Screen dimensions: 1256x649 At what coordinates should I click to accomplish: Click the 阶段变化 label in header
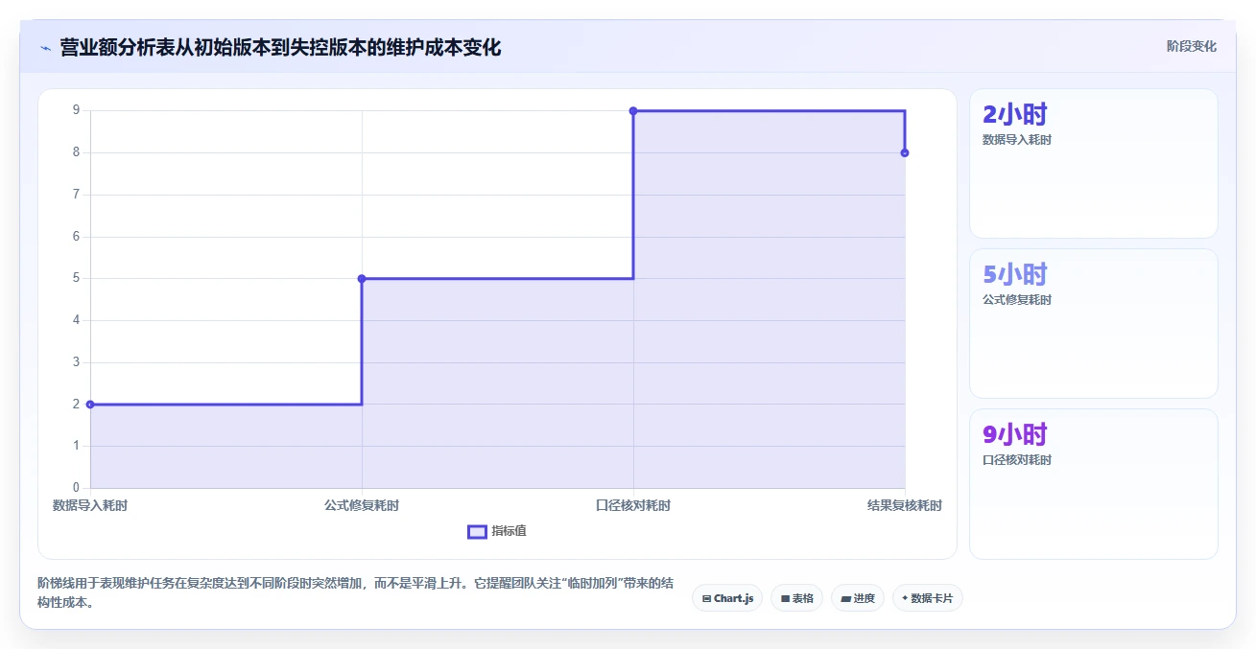click(x=1192, y=46)
